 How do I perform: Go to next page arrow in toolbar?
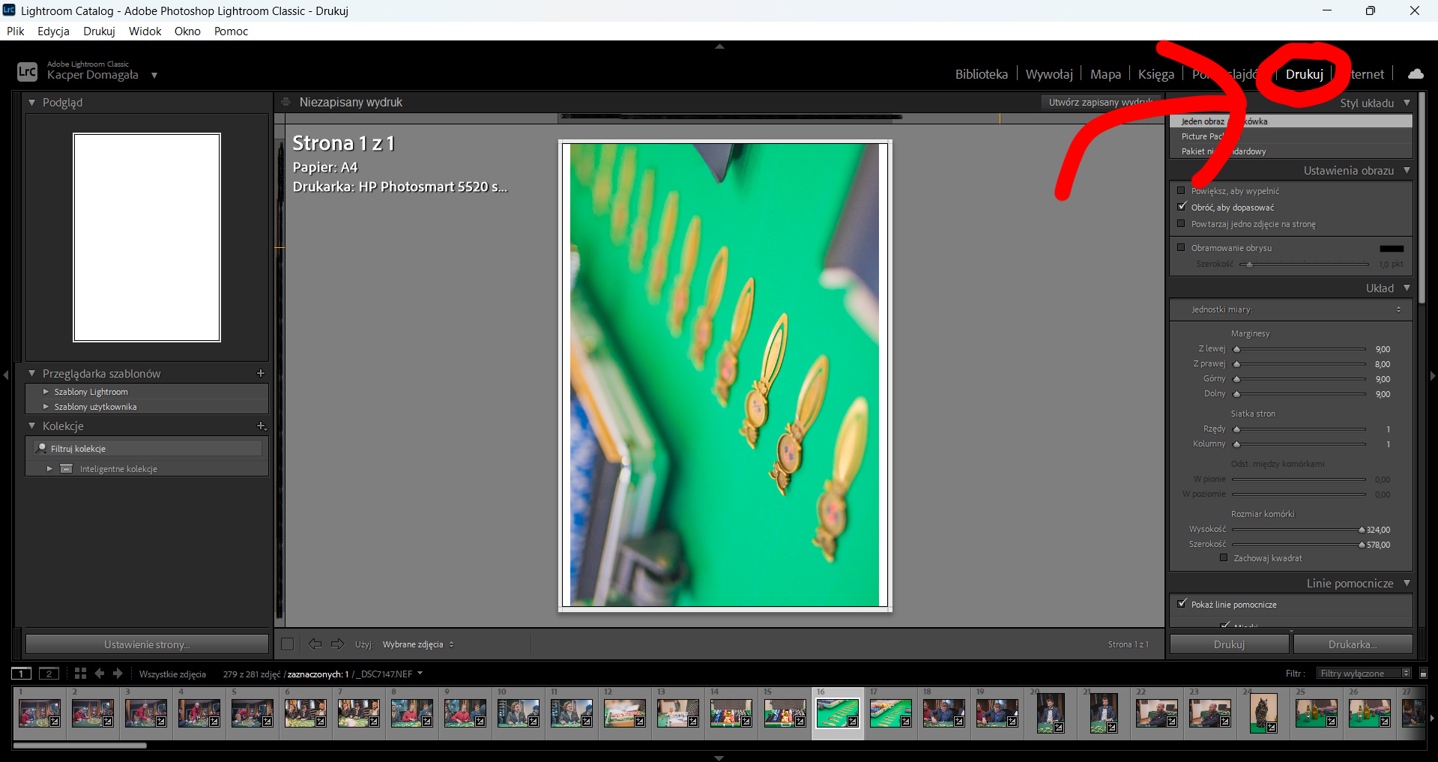pos(338,644)
